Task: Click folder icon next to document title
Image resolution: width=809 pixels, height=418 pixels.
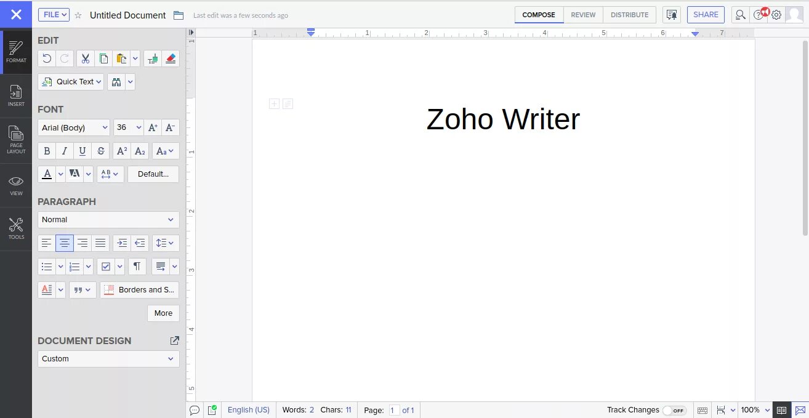Action: click(179, 15)
